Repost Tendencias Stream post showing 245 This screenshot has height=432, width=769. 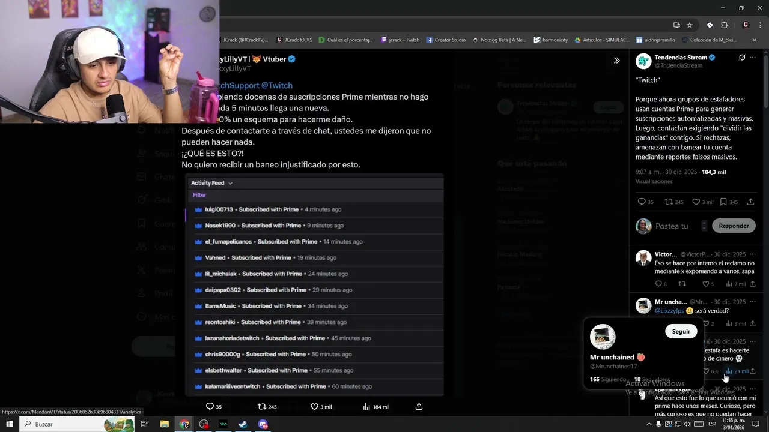[x=674, y=202]
